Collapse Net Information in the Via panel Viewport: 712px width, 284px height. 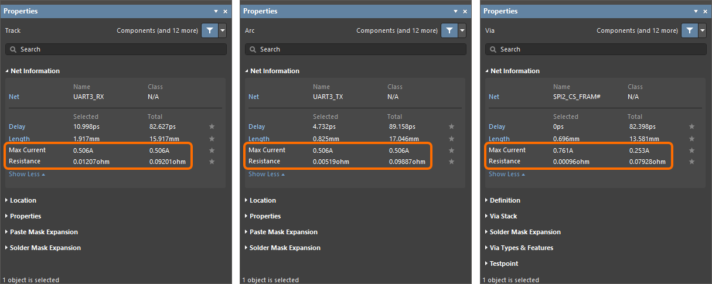[x=515, y=71]
